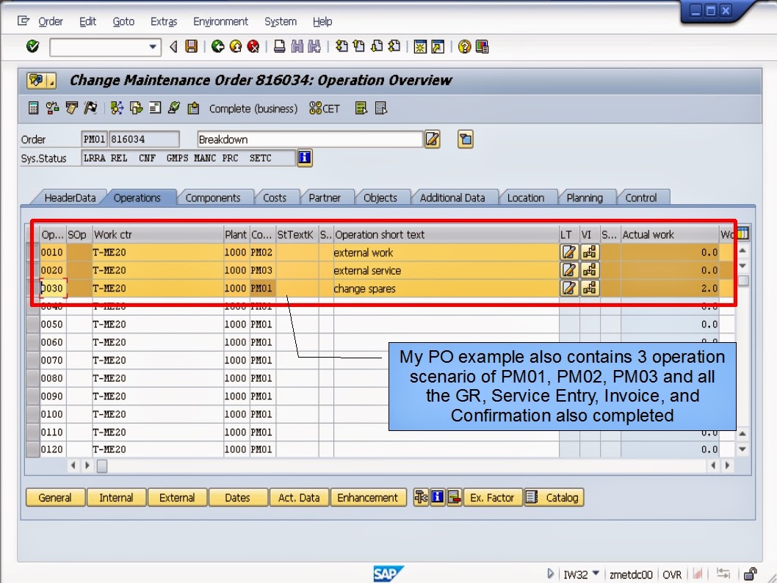Click the 'external service' operation text

[367, 270]
